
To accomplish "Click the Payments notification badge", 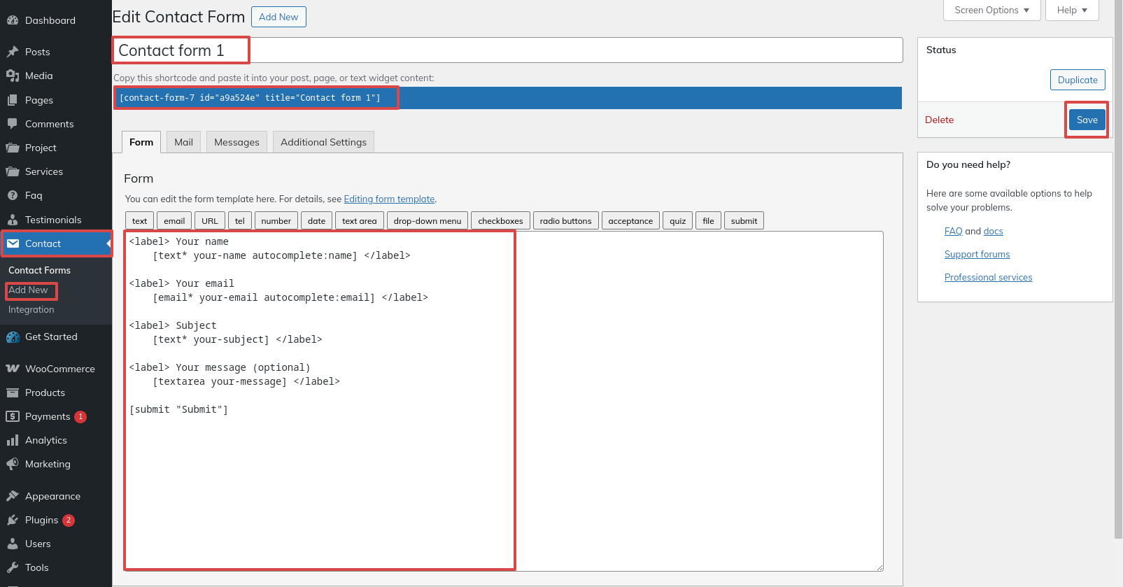I will click(x=80, y=417).
